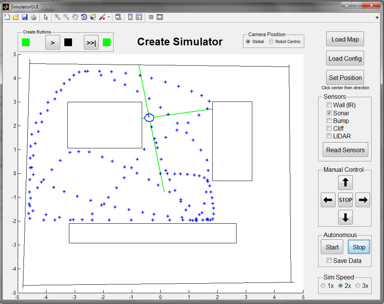The image size is (384, 304).
Task: Open the Brush color dropdown arrow
Action: click(109, 17)
